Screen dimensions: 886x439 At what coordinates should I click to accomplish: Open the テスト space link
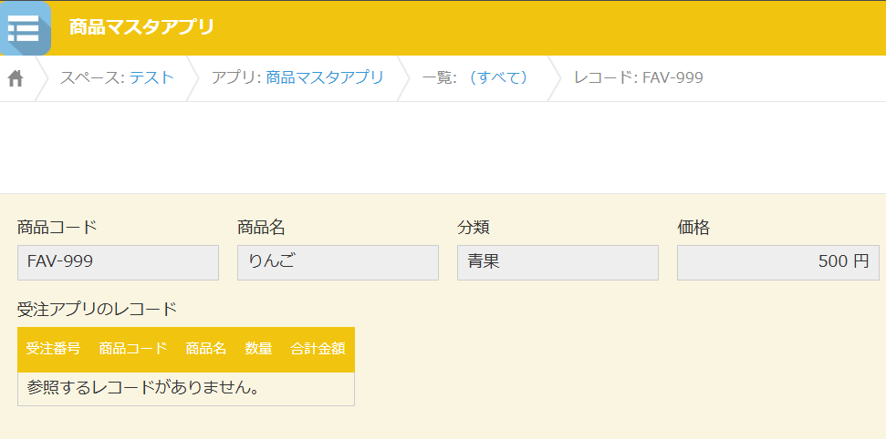pyautogui.click(x=151, y=77)
